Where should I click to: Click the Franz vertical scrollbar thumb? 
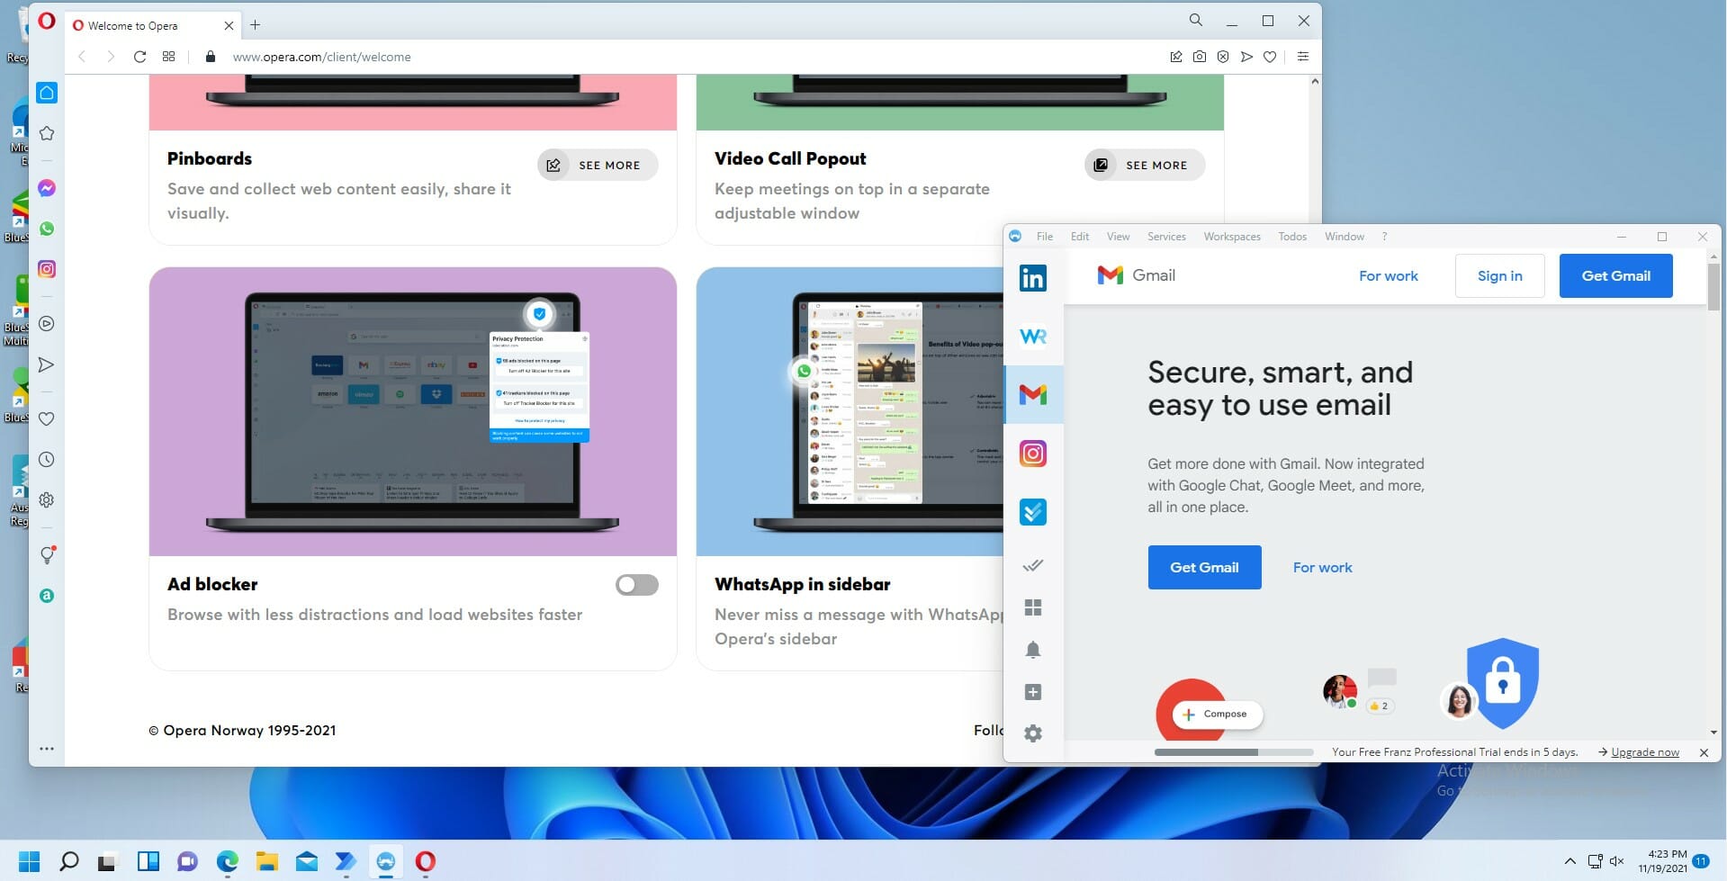(1714, 286)
